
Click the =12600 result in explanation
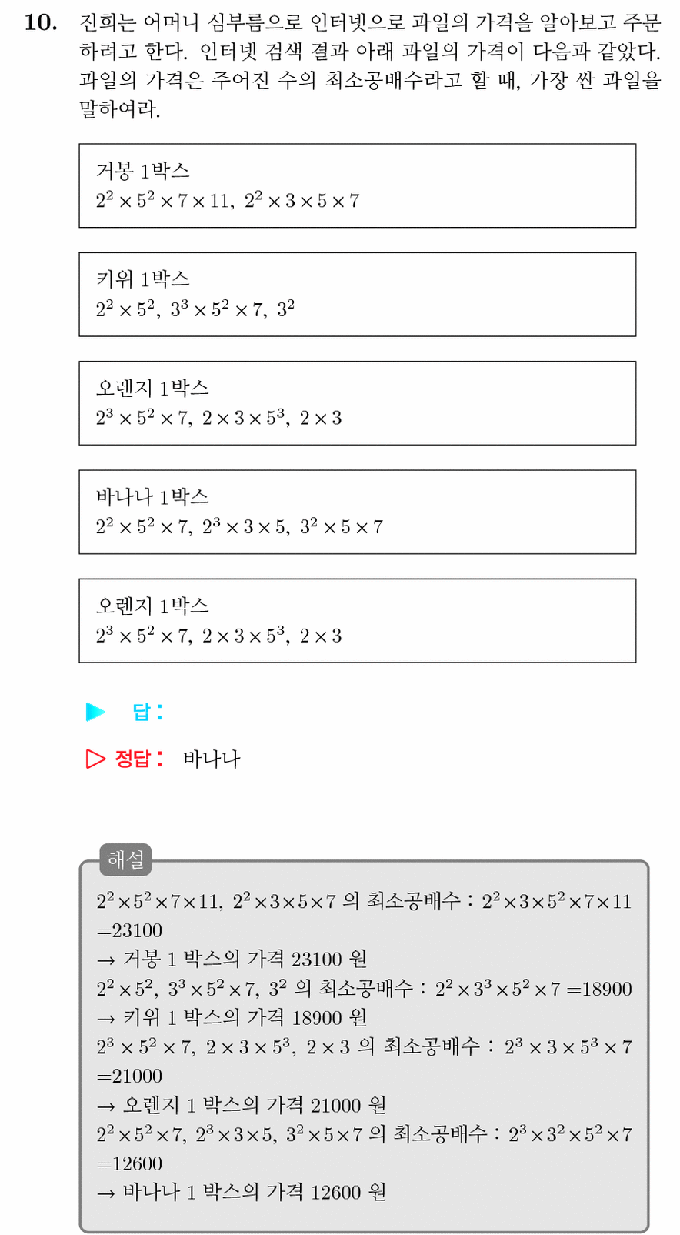(129, 1163)
